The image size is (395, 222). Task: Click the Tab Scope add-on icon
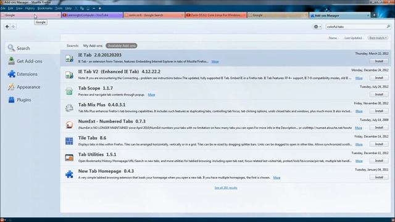[69, 92]
